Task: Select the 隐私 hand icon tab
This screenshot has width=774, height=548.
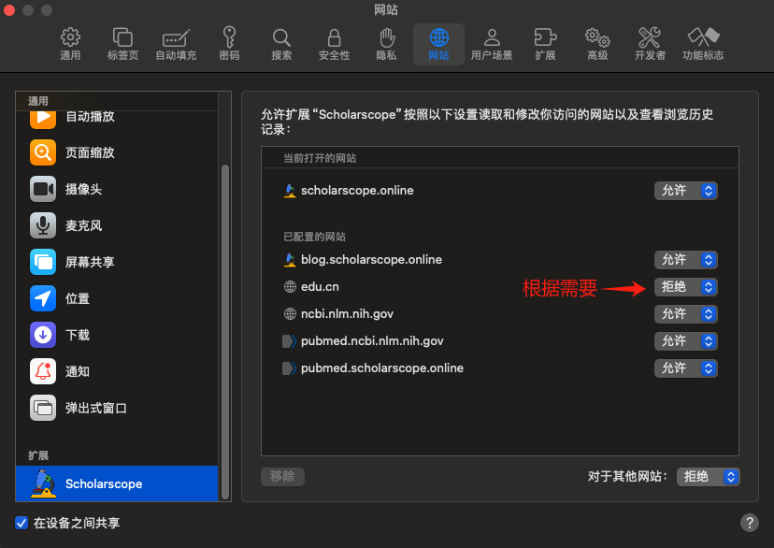Action: point(386,44)
